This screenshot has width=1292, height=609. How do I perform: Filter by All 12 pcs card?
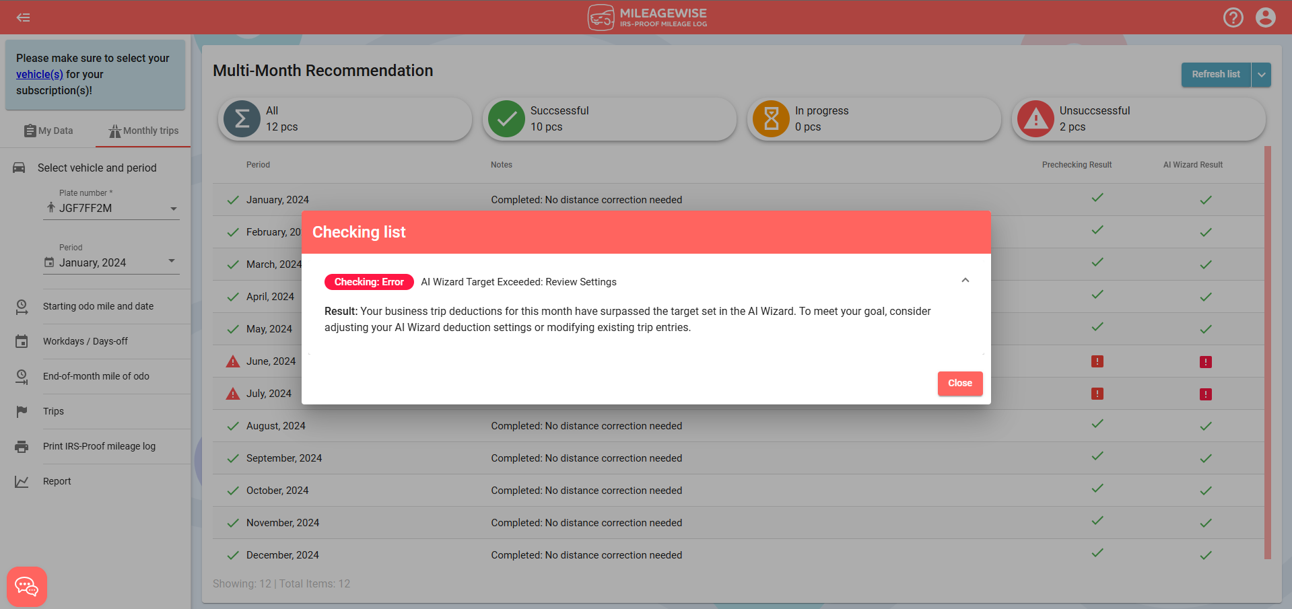click(x=345, y=119)
